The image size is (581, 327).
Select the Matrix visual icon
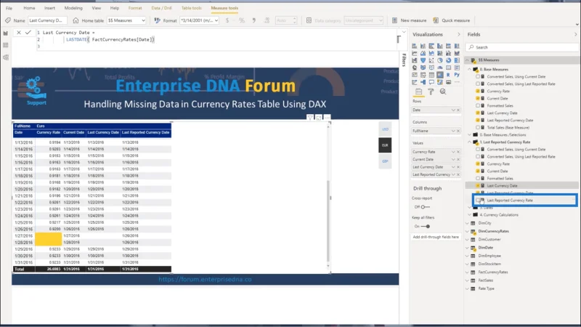coord(440,75)
